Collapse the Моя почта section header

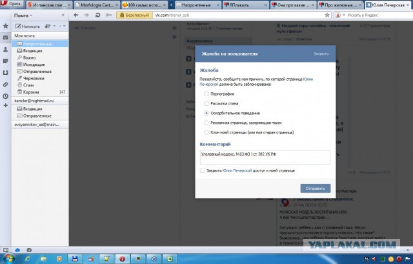click(x=40, y=36)
